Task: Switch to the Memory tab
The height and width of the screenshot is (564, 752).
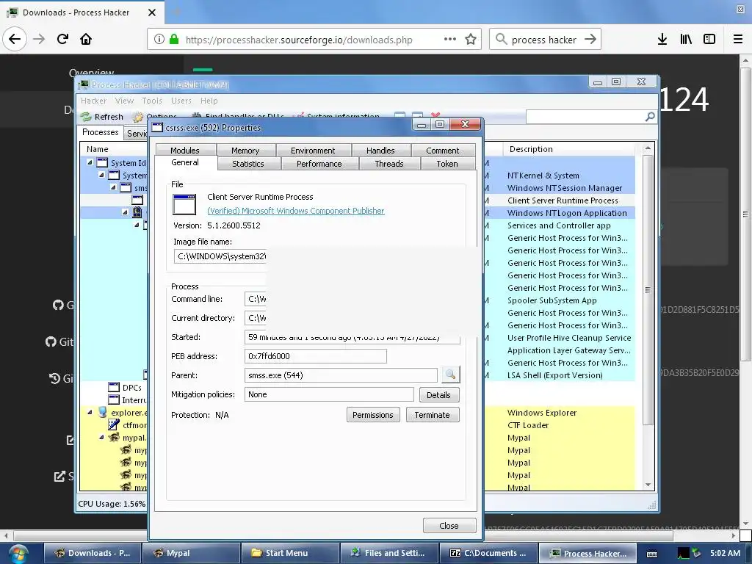Action: [x=245, y=150]
